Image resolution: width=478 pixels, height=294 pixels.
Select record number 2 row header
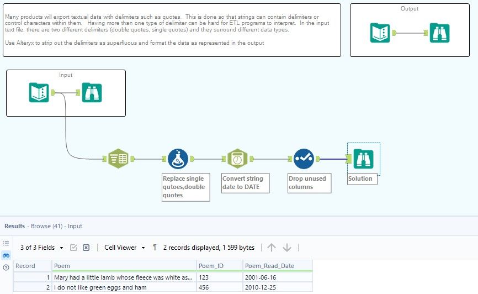click(x=33, y=287)
